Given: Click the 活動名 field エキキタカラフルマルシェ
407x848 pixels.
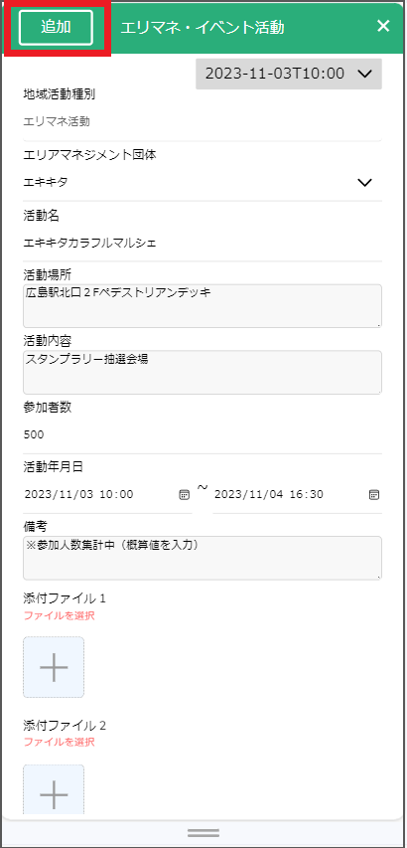Looking at the screenshot, I should [x=203, y=244].
